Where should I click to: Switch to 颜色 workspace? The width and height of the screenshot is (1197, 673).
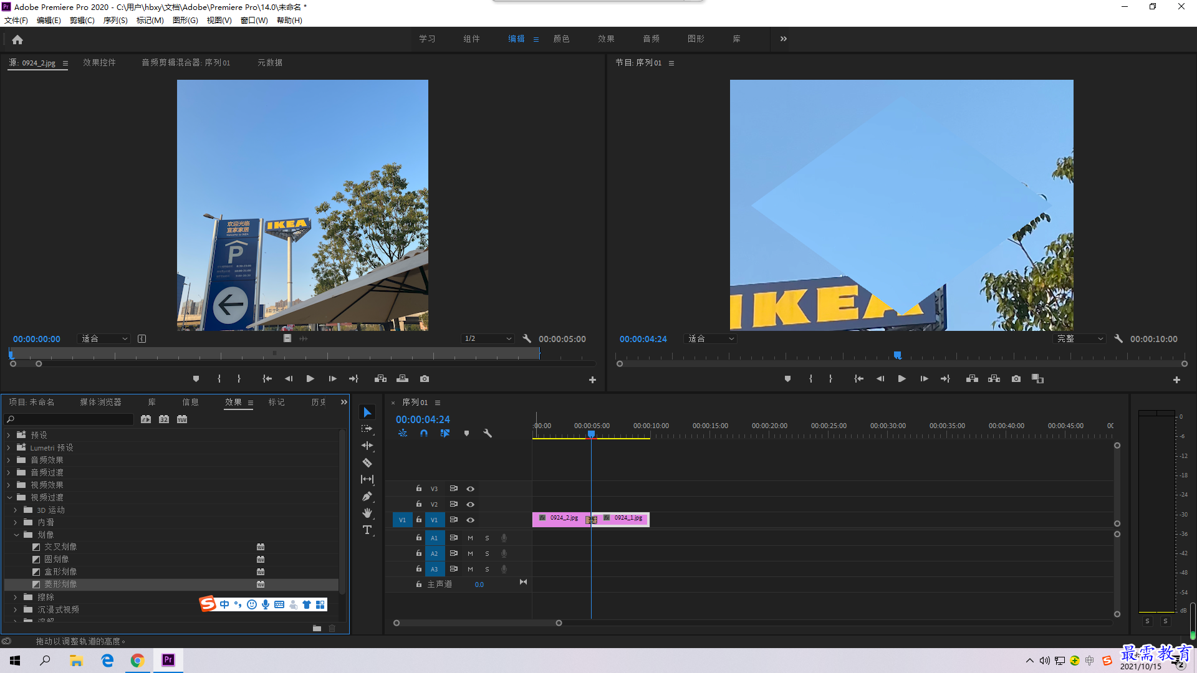pyautogui.click(x=561, y=39)
